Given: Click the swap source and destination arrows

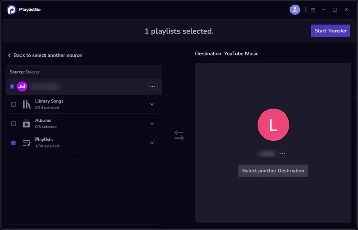Looking at the screenshot, I should 179,135.
